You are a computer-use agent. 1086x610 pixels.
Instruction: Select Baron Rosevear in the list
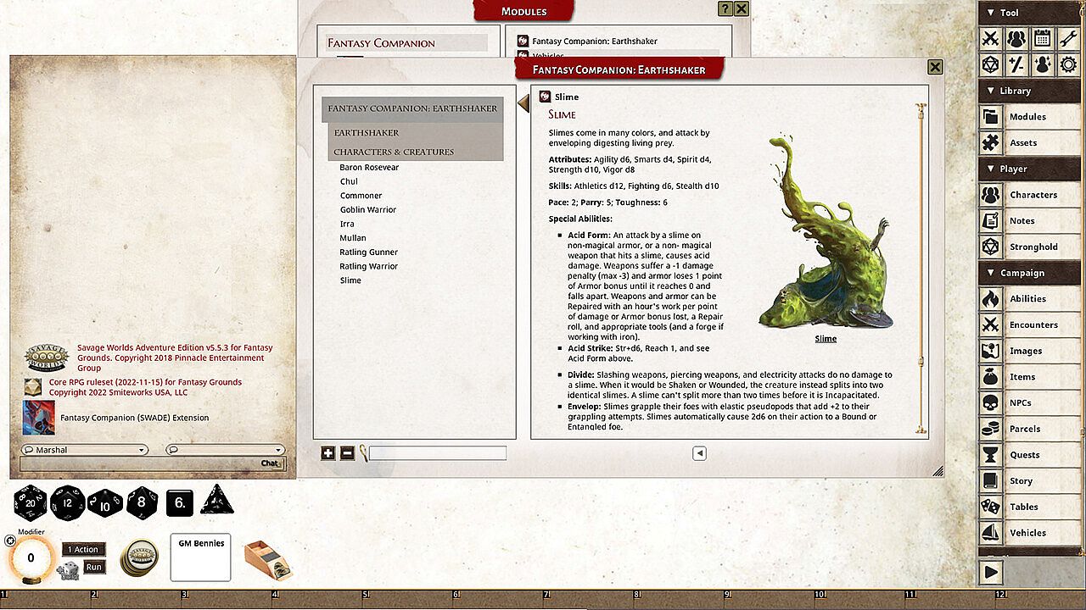click(x=369, y=168)
